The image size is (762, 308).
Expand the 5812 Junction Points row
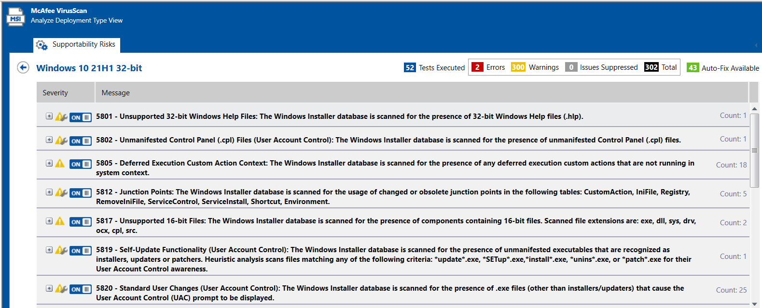tap(49, 192)
